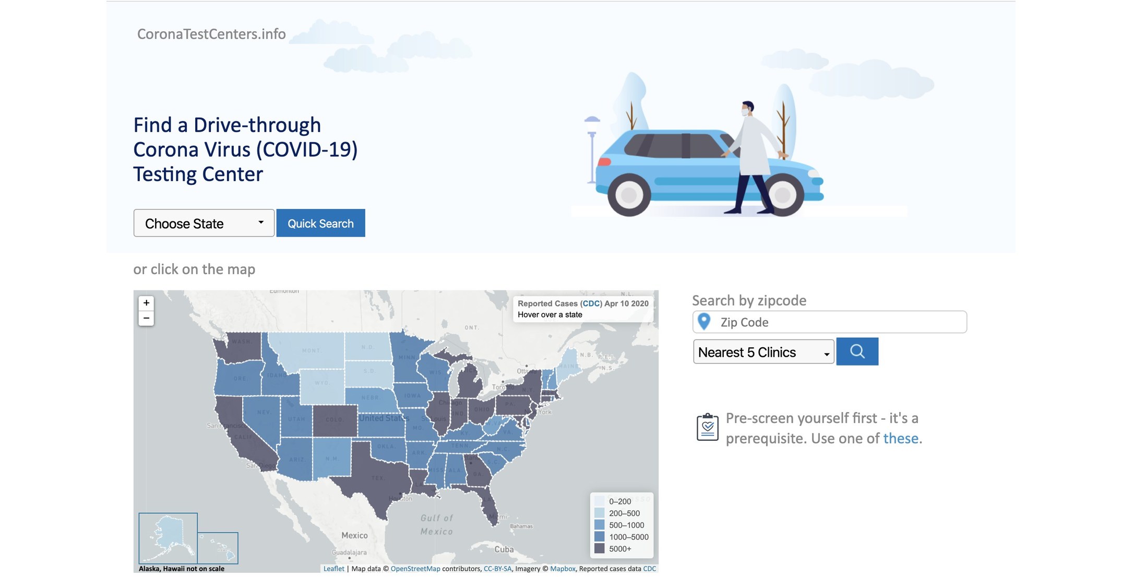The height and width of the screenshot is (588, 1122).
Task: Open the OpenStreetMap attribution link
Action: pos(415,569)
